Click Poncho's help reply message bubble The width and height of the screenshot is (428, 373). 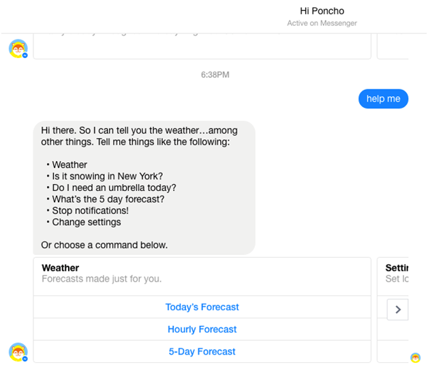(144, 188)
